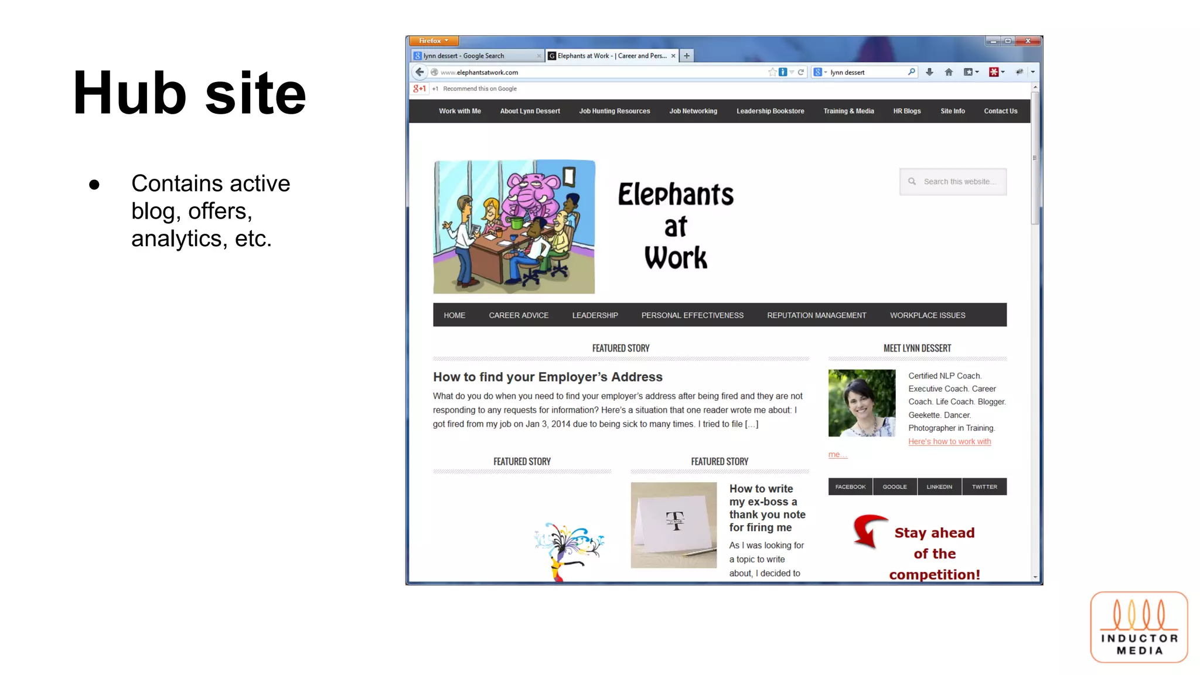Click Lynn Dessert's profile photo
The image size is (1200, 675).
[x=861, y=403]
